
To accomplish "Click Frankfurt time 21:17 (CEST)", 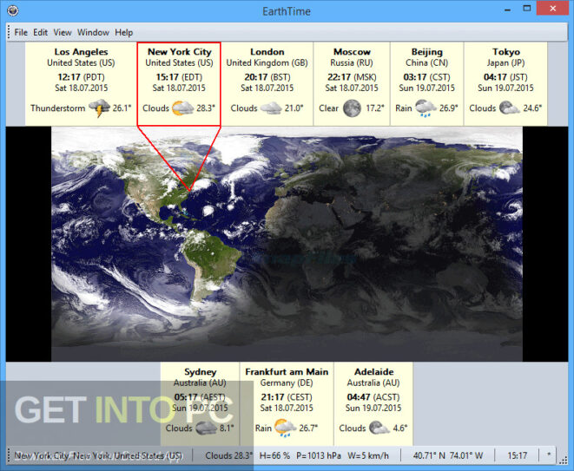I will (x=287, y=397).
